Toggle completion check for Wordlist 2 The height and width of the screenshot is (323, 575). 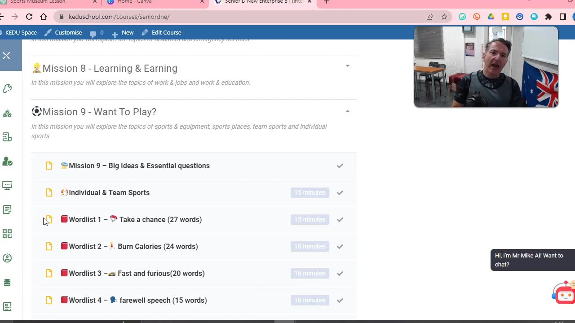(340, 246)
